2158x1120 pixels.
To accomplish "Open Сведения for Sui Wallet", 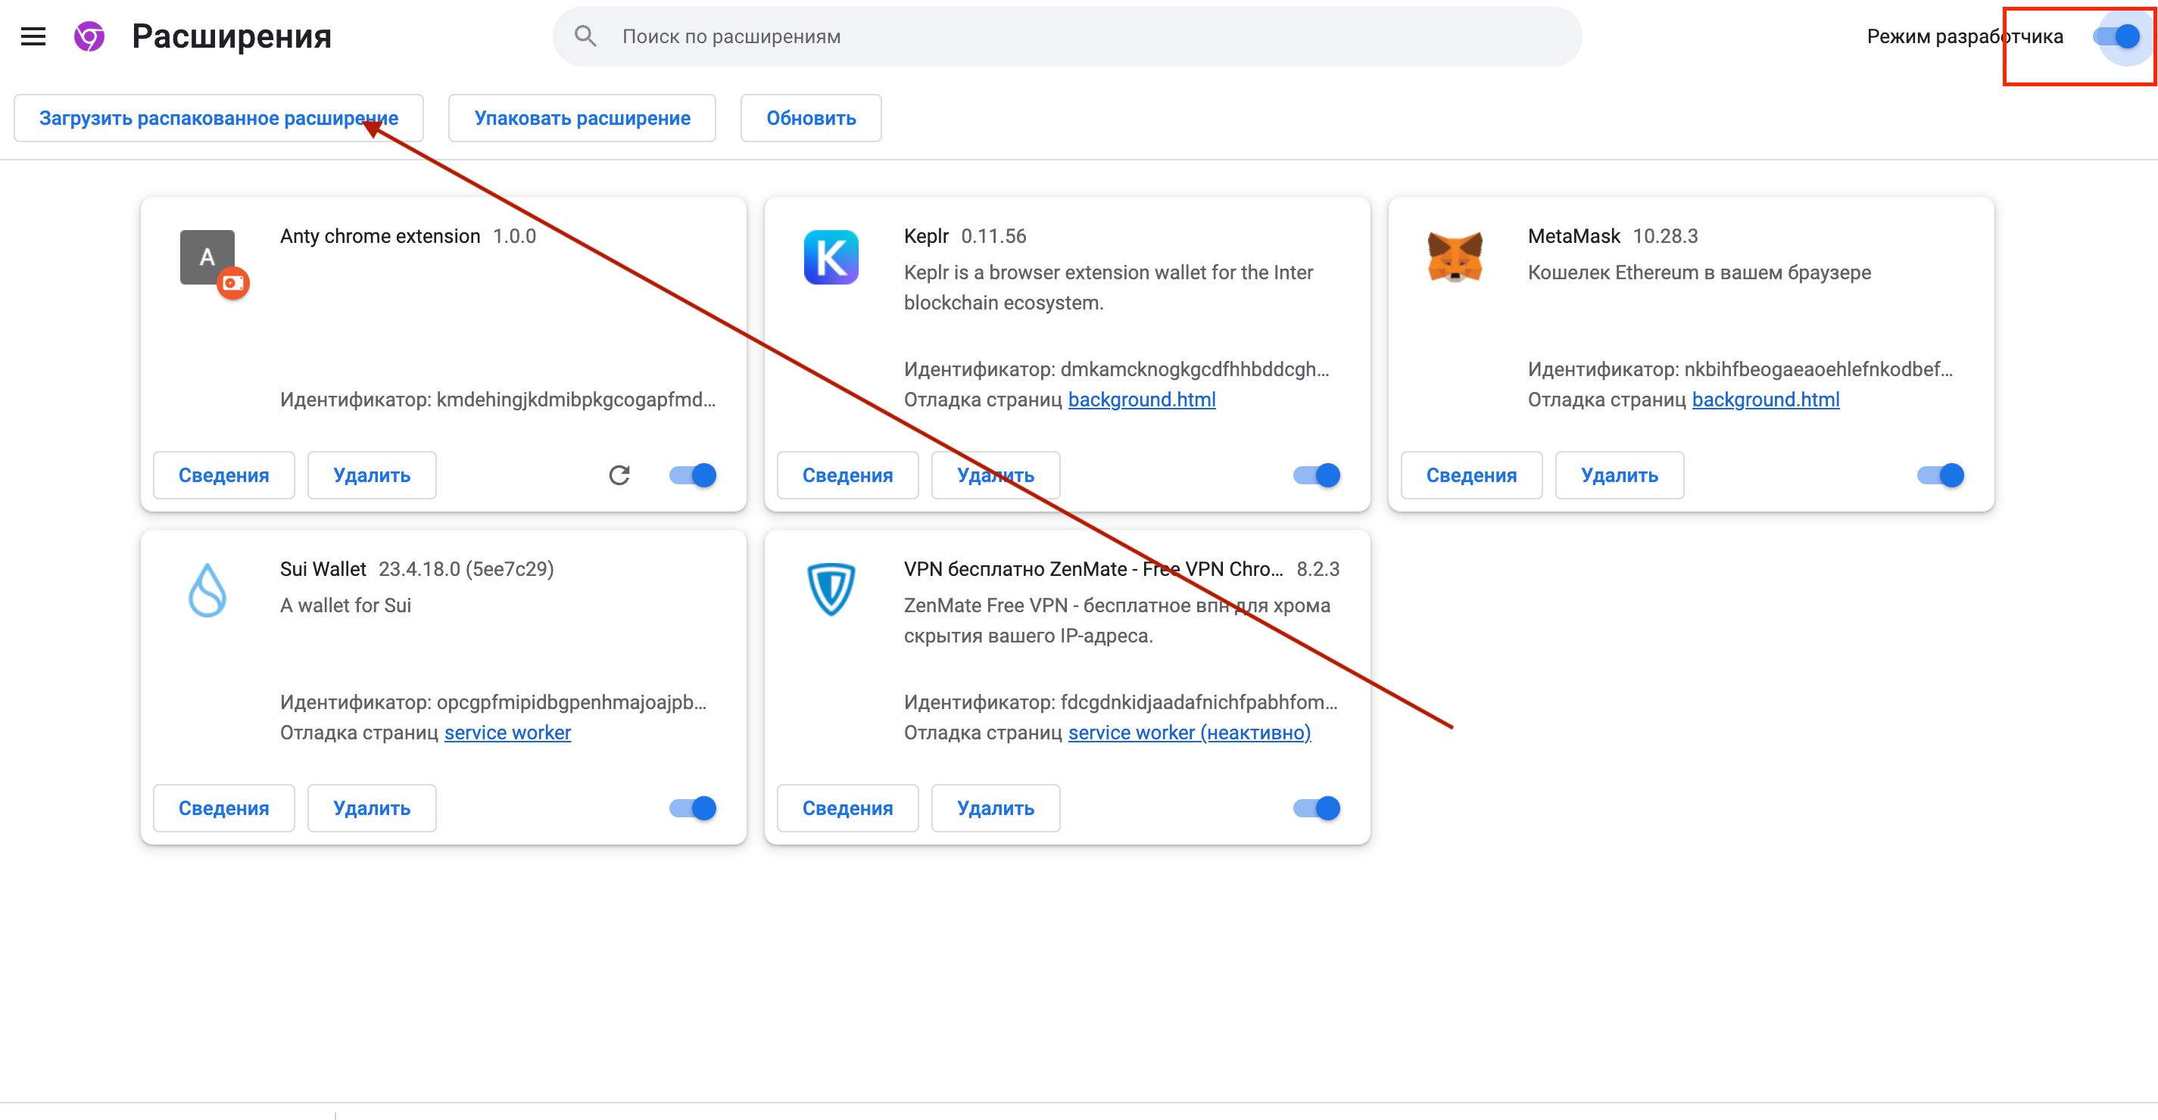I will 223,809.
